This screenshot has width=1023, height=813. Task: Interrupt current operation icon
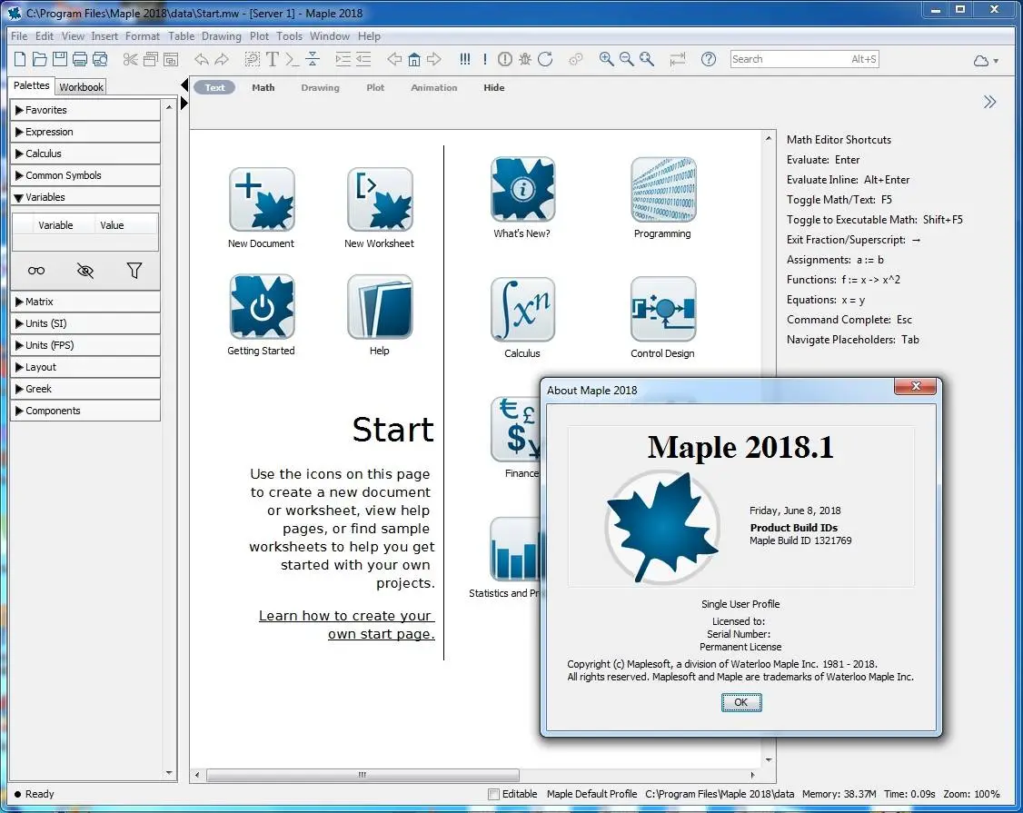(x=505, y=59)
